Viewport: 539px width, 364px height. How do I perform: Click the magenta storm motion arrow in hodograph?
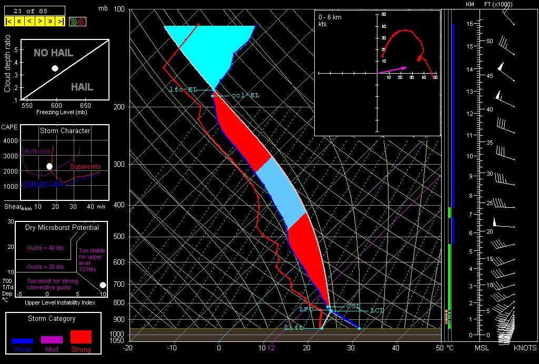pyautogui.click(x=392, y=70)
